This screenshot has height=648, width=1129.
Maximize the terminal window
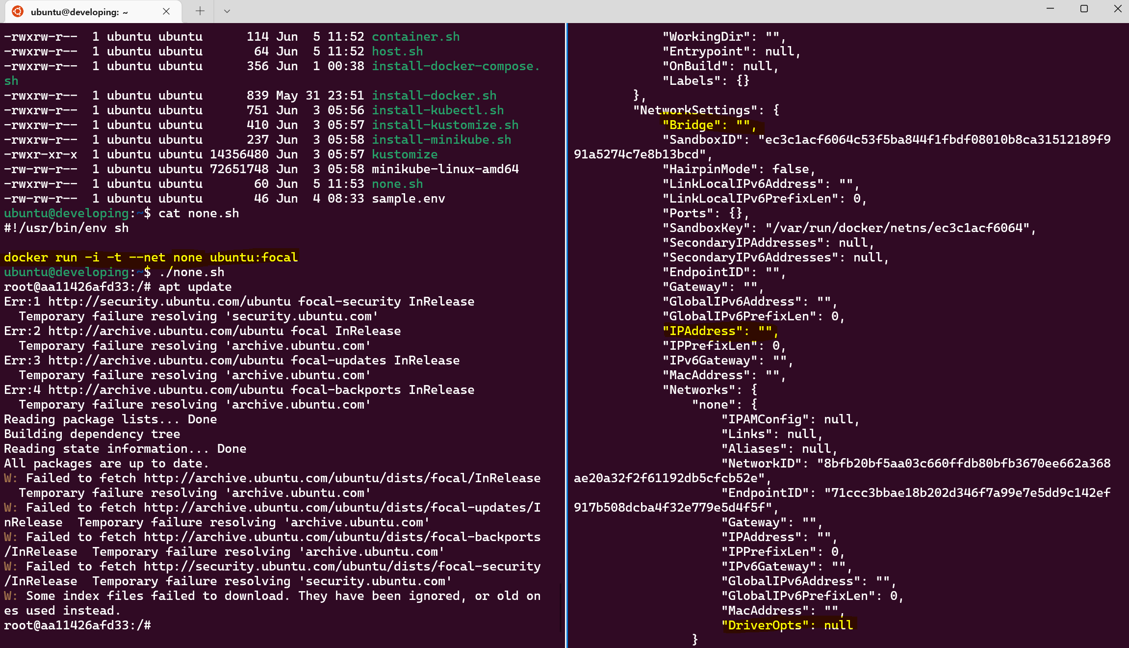click(1084, 9)
